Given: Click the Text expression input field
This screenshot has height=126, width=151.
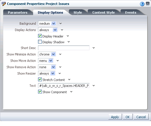Looking at the screenshot, I should tap(64, 86).
